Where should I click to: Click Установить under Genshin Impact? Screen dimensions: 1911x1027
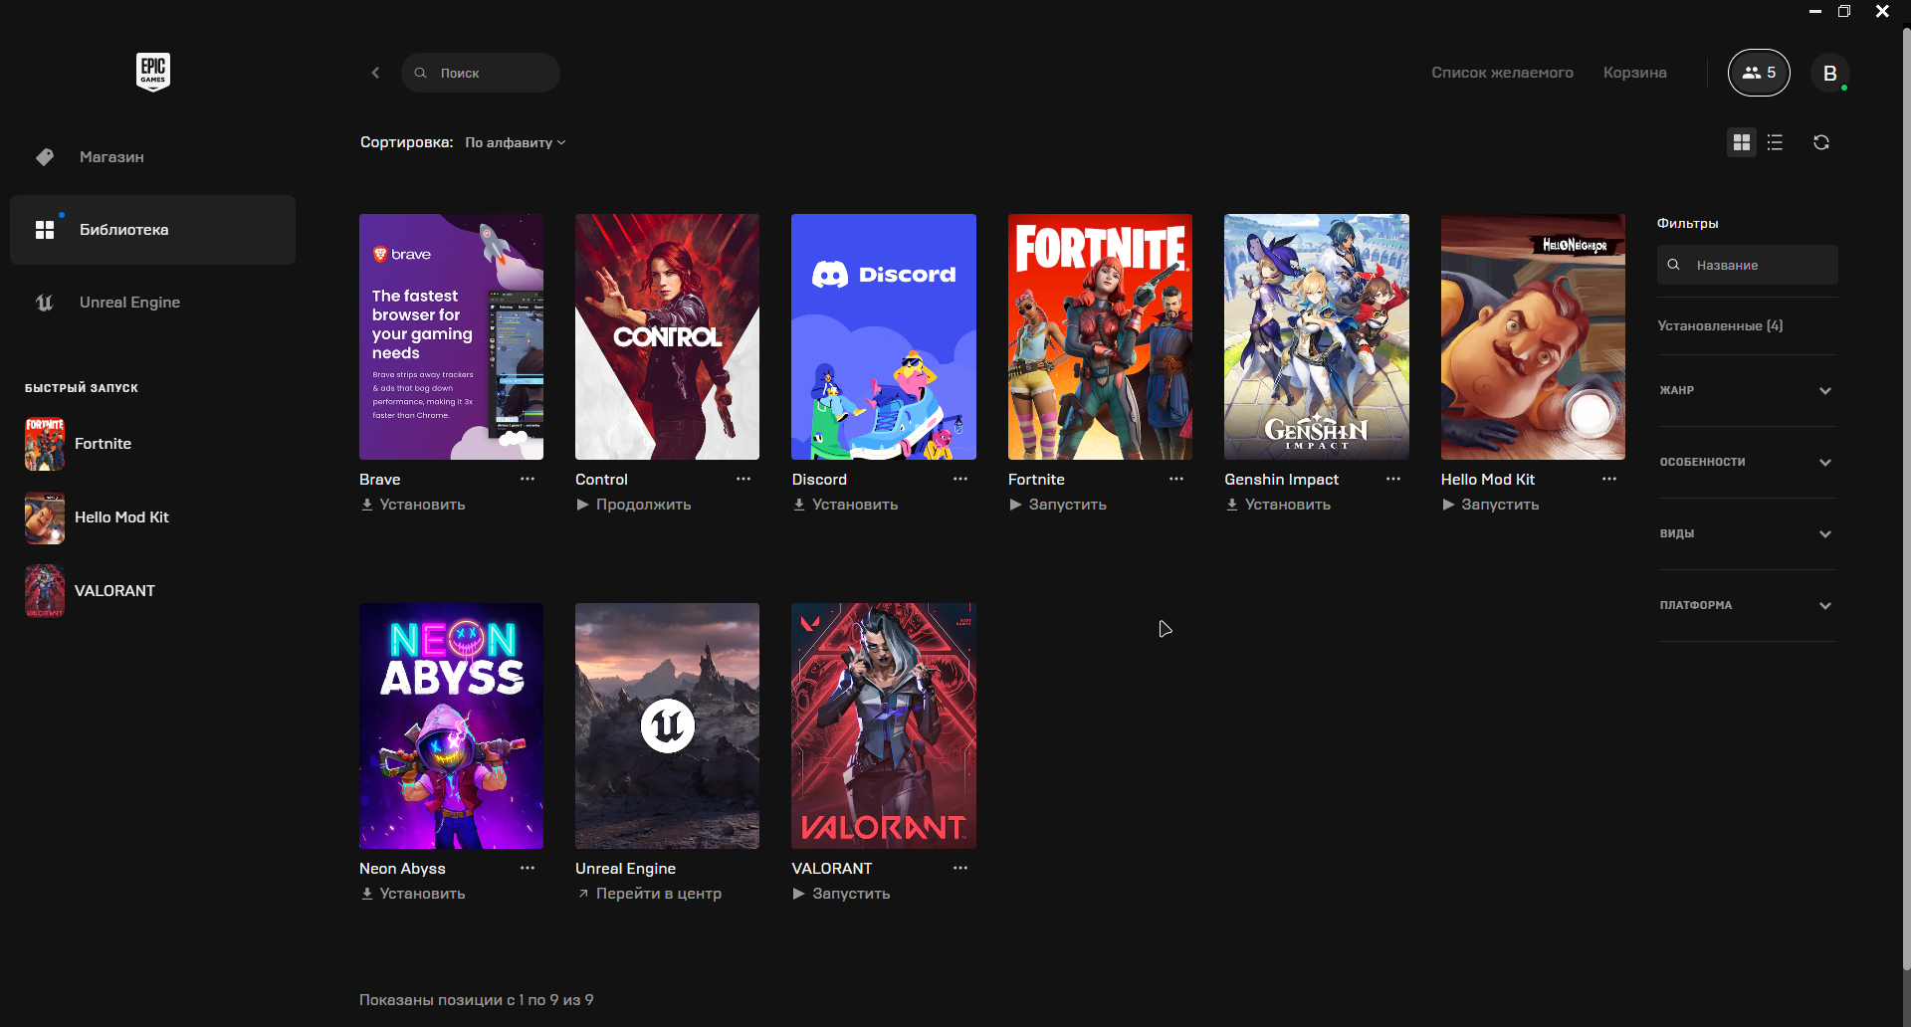[x=1278, y=505]
